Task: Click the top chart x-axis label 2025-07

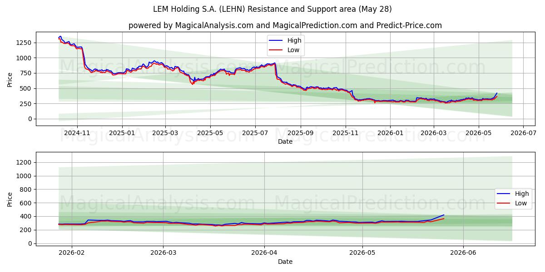Action: (255, 133)
